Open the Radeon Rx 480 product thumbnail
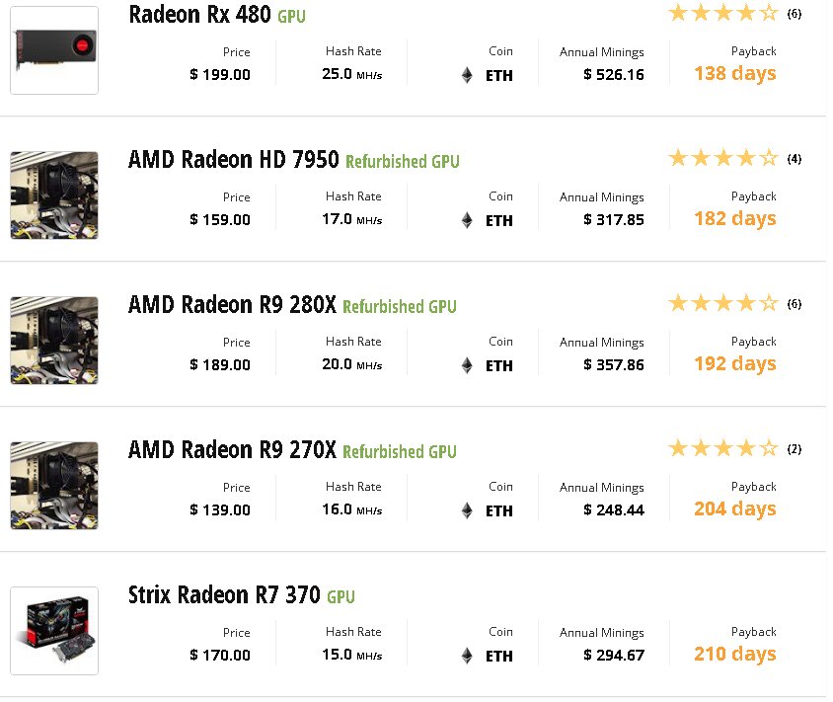The width and height of the screenshot is (833, 702). coord(54,50)
